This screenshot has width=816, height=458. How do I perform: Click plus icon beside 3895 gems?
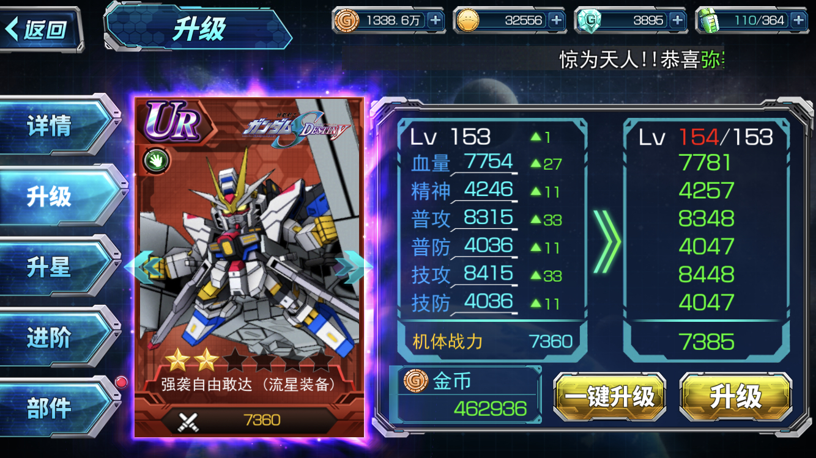tap(677, 20)
